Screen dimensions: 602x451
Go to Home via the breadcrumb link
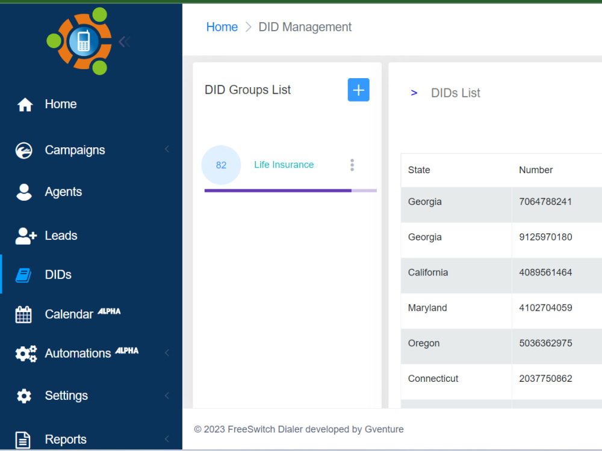[222, 26]
